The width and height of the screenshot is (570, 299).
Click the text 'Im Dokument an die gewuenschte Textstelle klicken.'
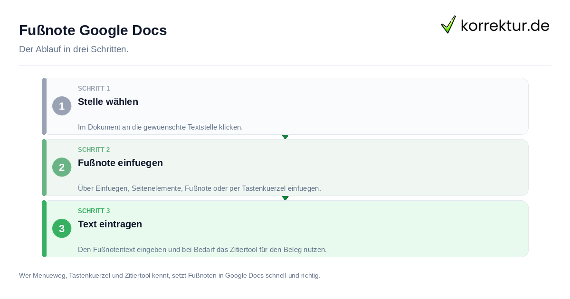click(x=160, y=127)
